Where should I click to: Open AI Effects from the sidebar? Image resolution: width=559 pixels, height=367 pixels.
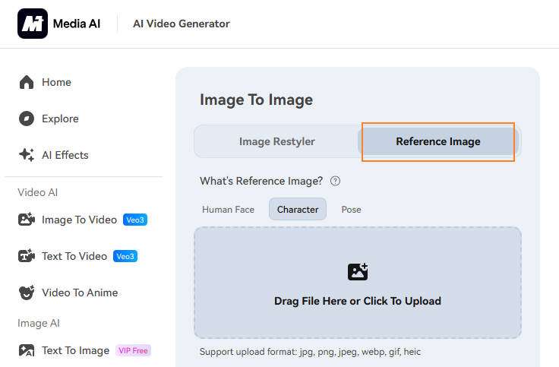[65, 155]
